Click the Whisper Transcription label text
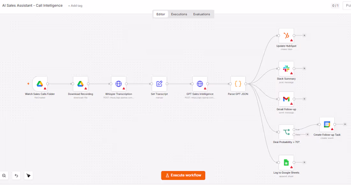The width and height of the screenshot is (351, 185). pos(119,94)
